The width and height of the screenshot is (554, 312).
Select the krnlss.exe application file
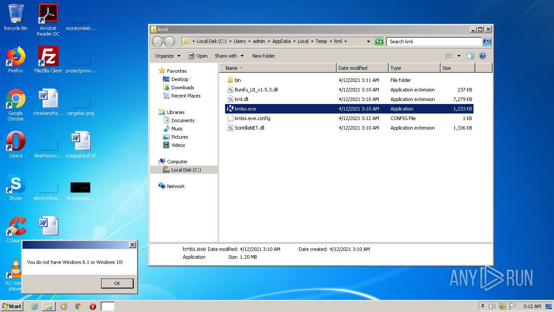point(245,109)
